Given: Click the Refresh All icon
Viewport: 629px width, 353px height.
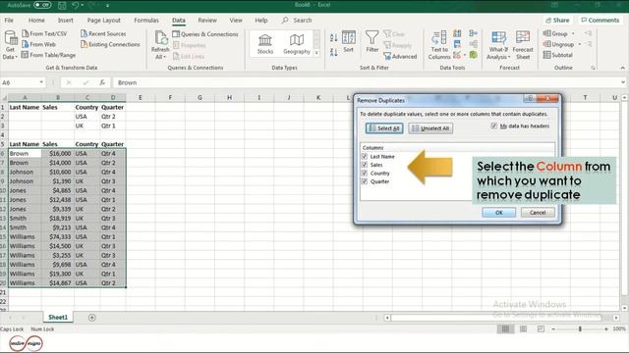Looking at the screenshot, I should [161, 38].
